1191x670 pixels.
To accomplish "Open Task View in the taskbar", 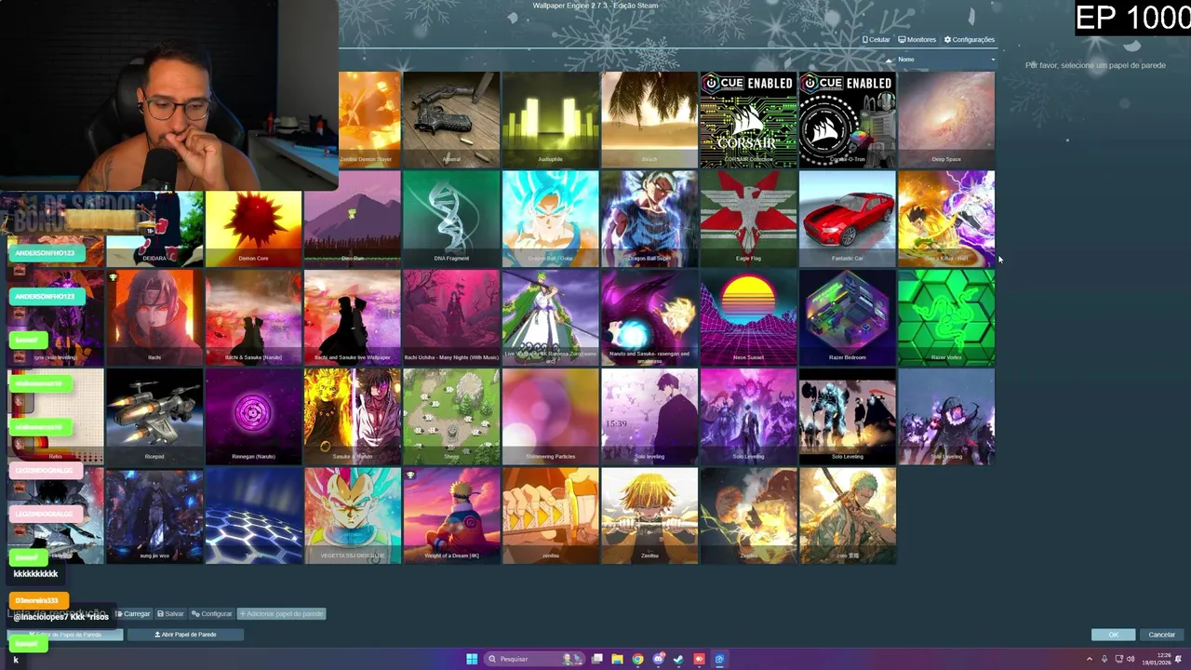I will coord(597,659).
